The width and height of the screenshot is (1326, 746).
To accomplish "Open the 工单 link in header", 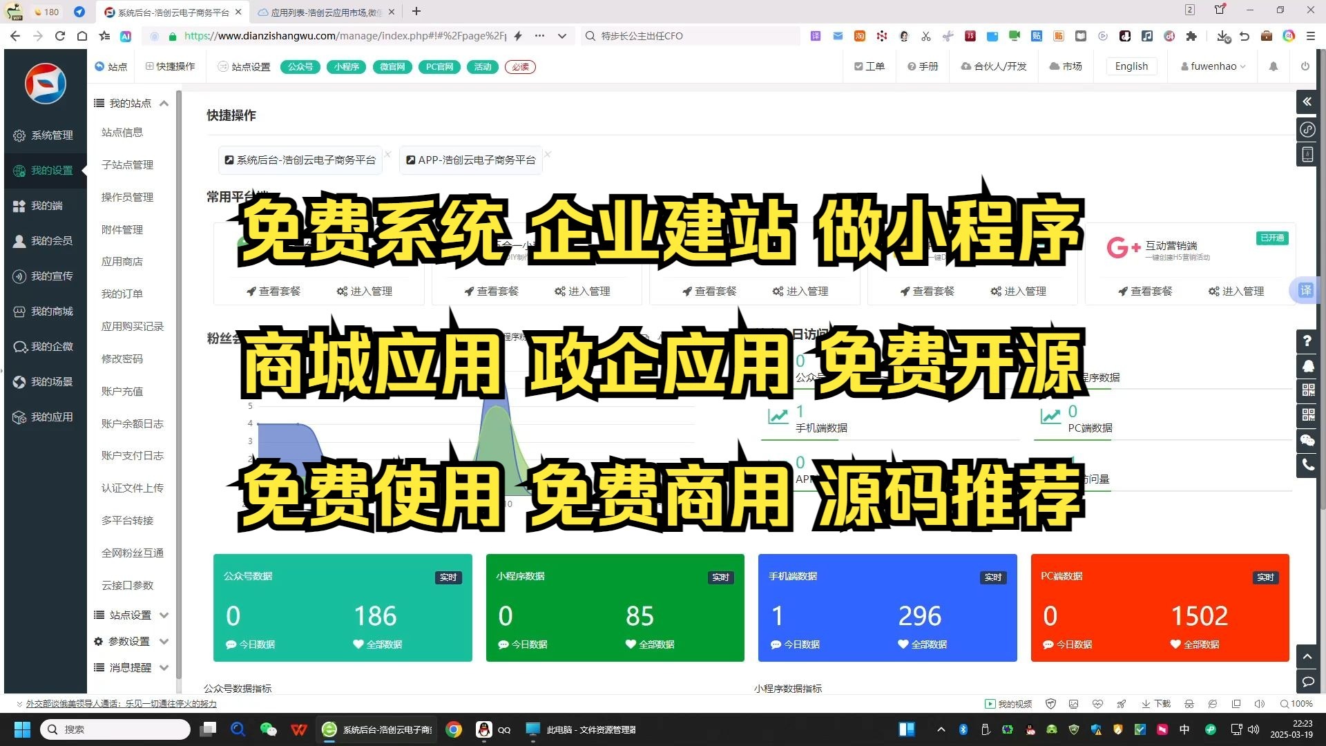I will click(x=869, y=66).
